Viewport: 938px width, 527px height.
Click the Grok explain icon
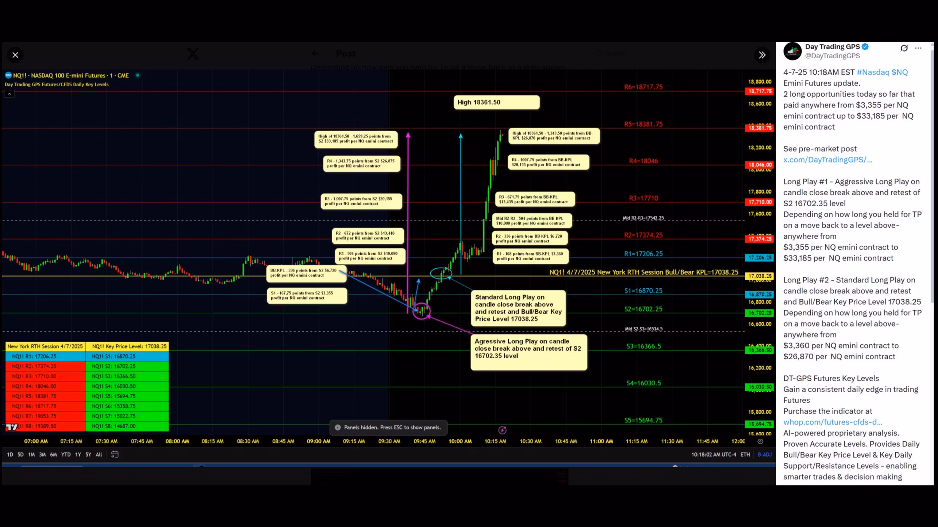904,48
